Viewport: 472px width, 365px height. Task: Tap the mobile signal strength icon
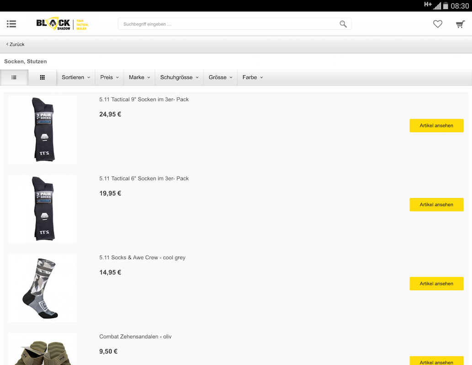437,6
